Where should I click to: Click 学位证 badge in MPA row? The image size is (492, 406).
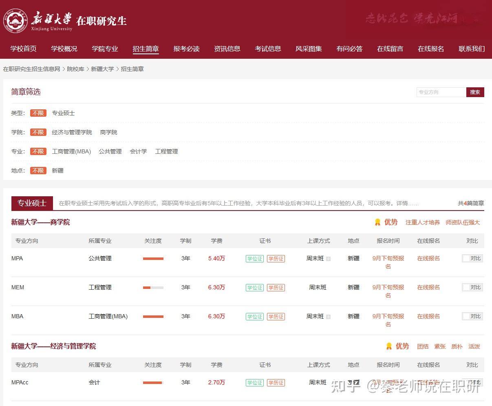click(255, 259)
